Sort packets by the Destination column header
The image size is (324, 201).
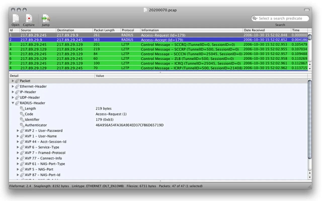click(x=74, y=30)
